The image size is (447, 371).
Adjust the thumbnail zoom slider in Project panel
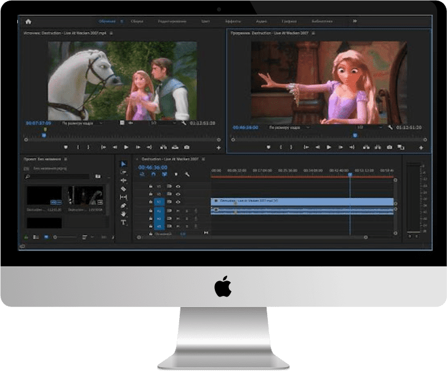(x=65, y=237)
